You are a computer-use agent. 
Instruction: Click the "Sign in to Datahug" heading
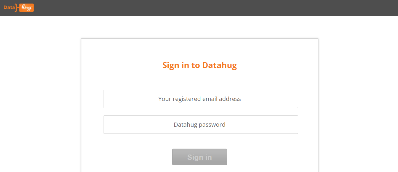pos(199,65)
